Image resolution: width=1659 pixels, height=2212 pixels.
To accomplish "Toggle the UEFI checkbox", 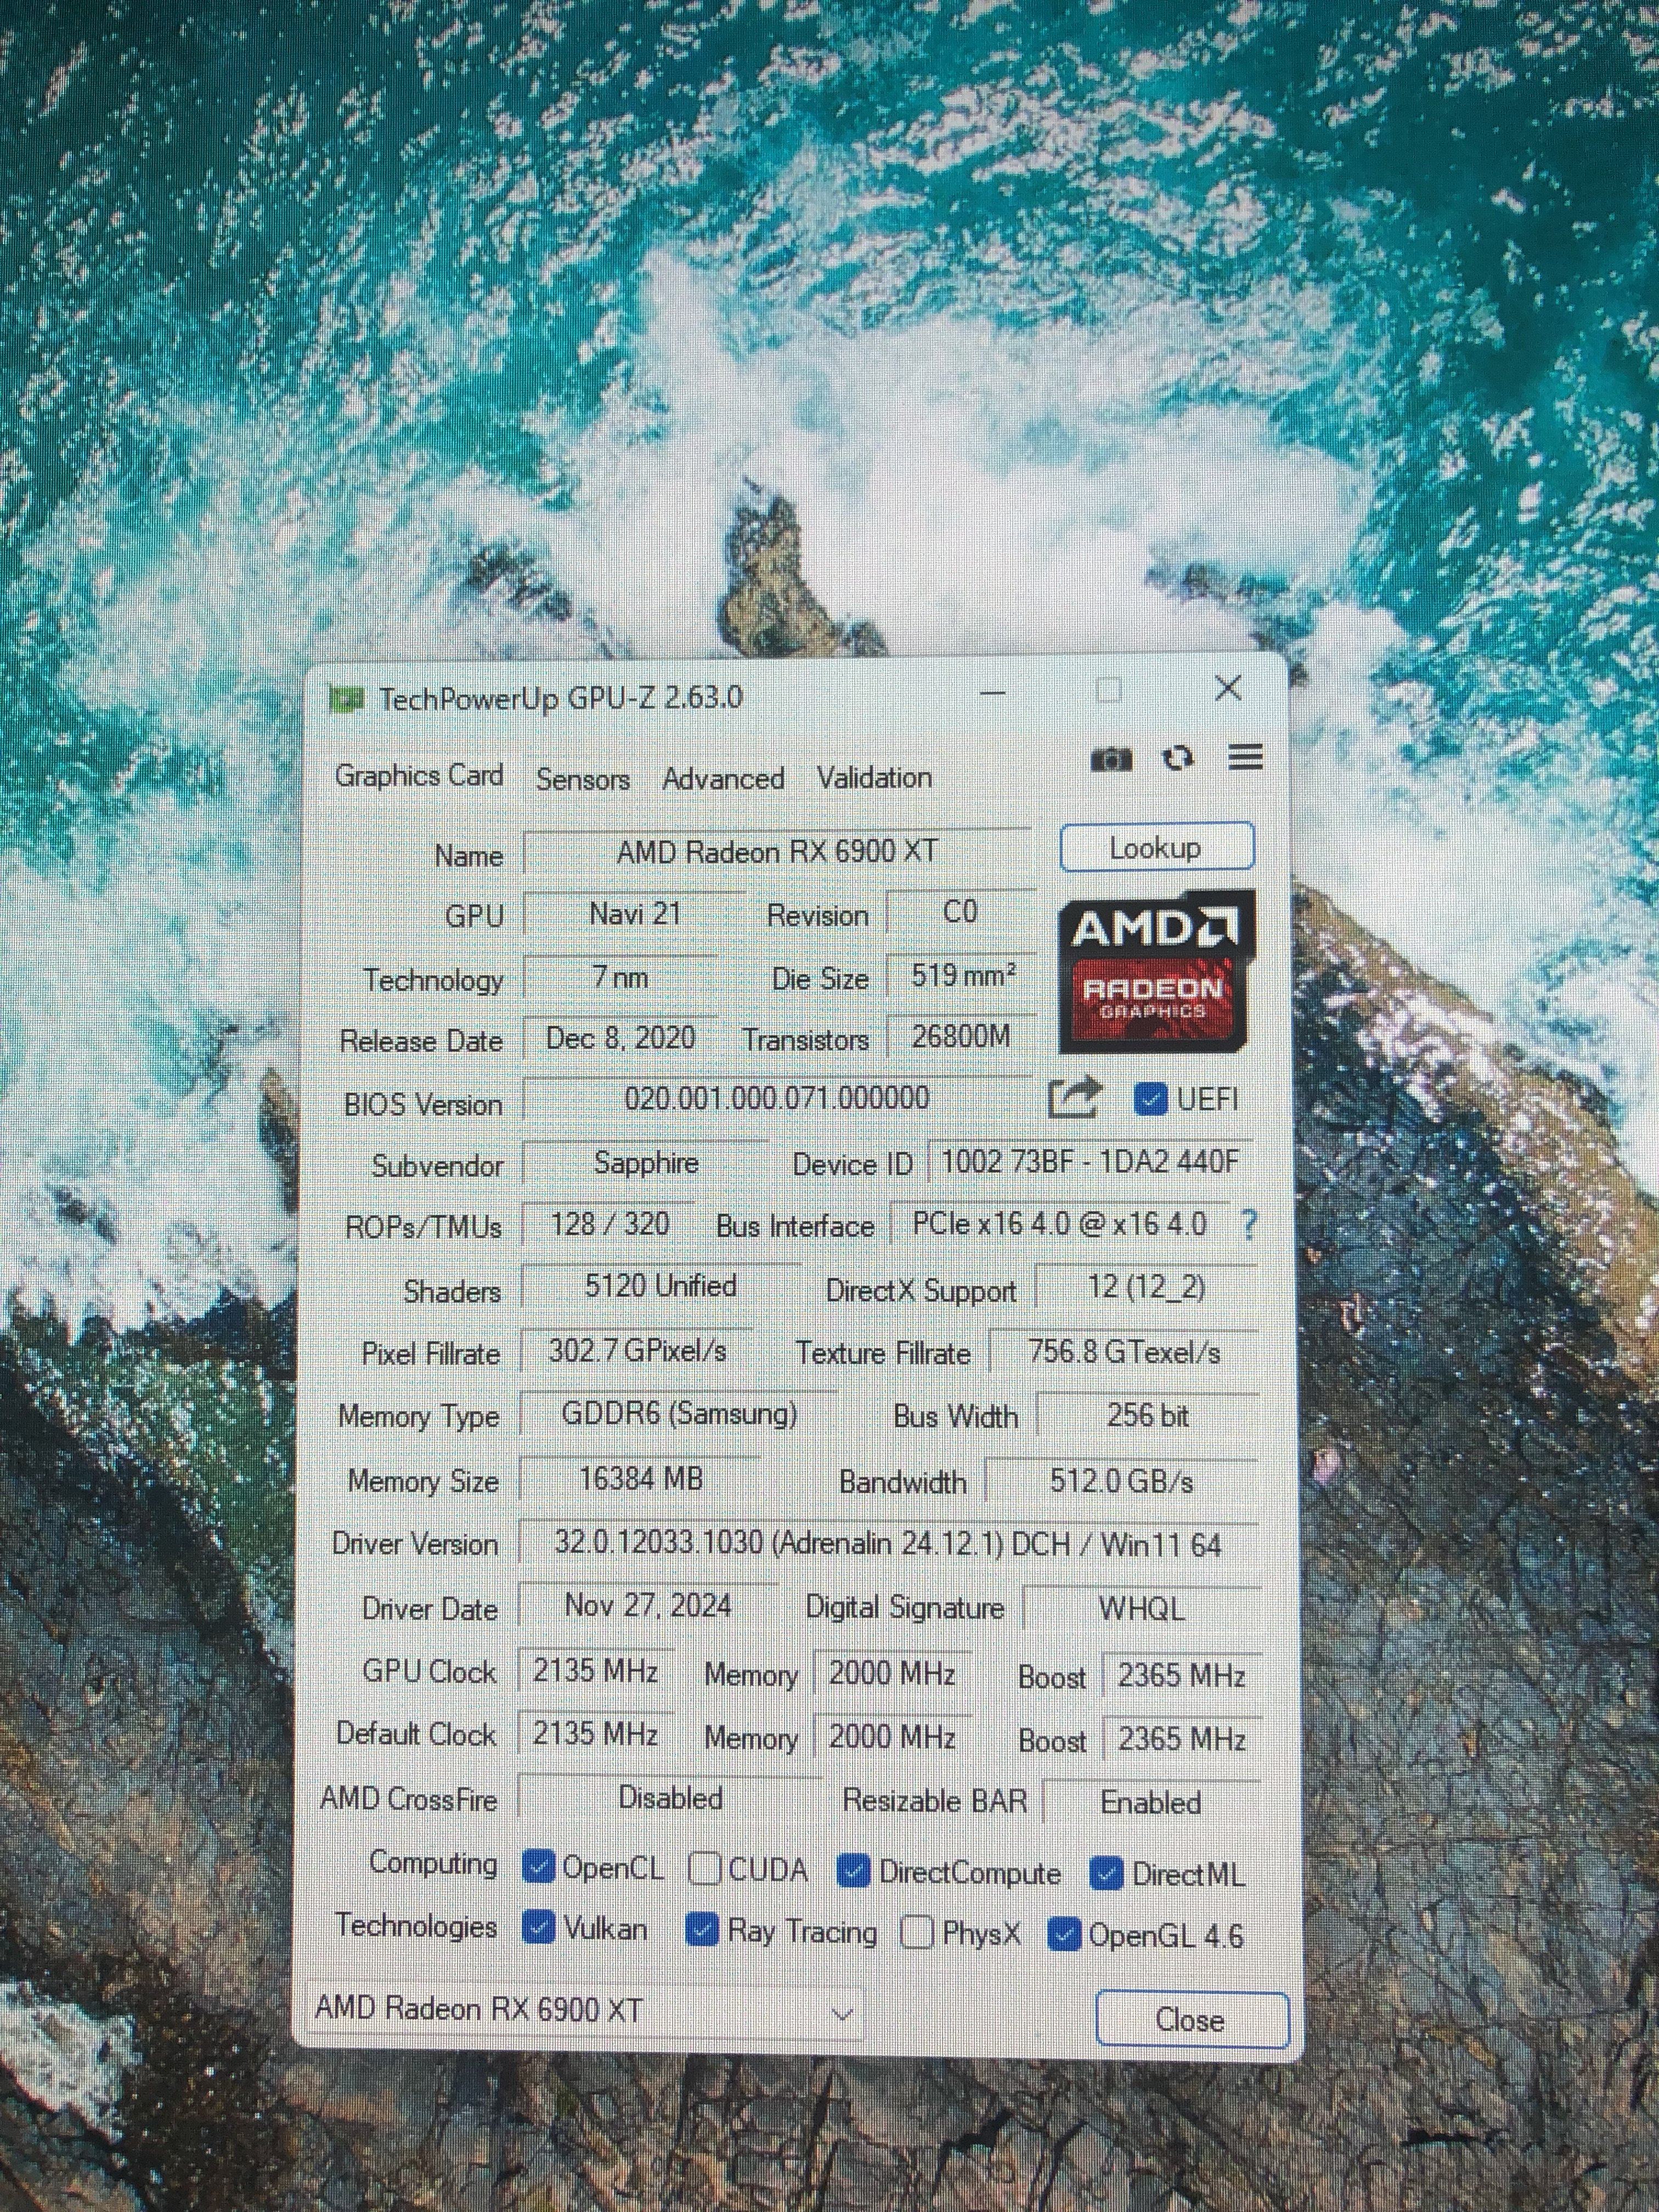I will click(x=1151, y=1100).
